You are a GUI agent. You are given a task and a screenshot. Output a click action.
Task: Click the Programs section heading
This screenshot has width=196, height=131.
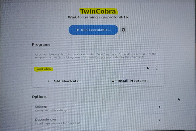click(41, 45)
